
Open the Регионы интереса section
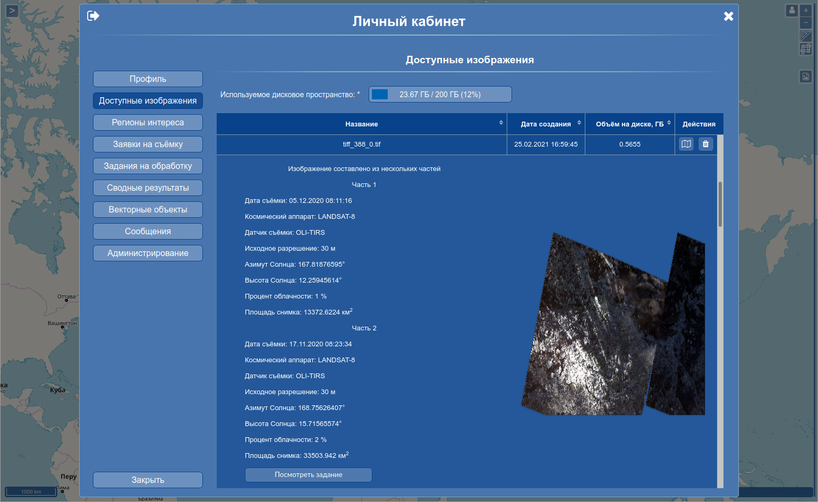148,123
